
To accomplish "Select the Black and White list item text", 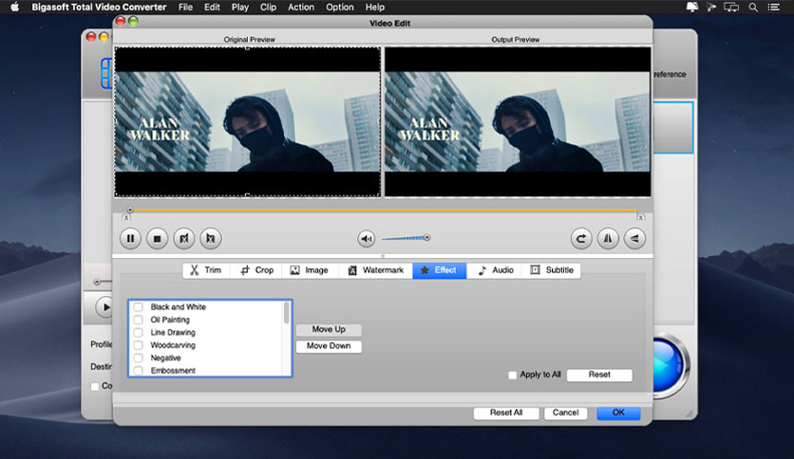I will (179, 307).
